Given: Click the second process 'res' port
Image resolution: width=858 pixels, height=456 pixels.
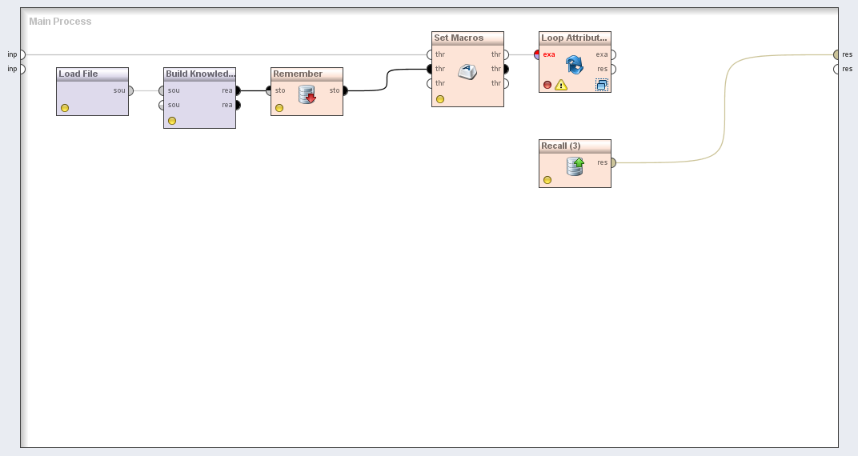Looking at the screenshot, I should [x=836, y=69].
